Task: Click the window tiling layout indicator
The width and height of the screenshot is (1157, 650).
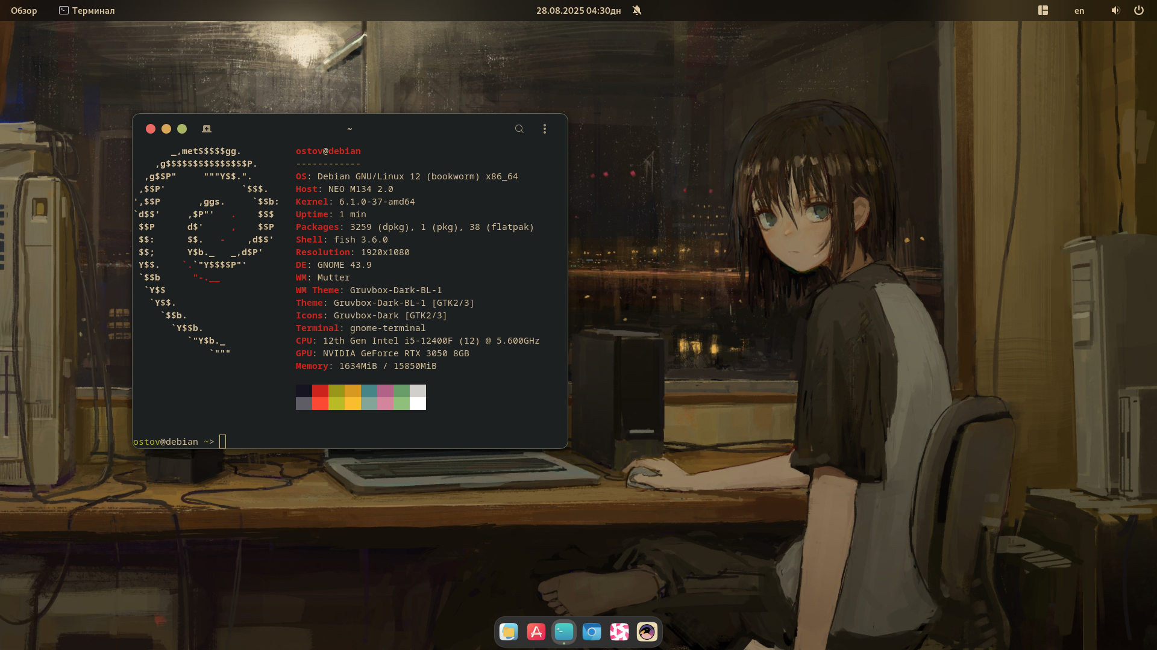Action: (1043, 10)
